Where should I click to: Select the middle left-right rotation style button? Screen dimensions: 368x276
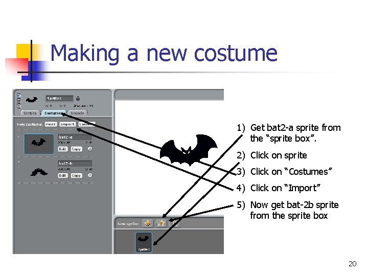point(19,101)
